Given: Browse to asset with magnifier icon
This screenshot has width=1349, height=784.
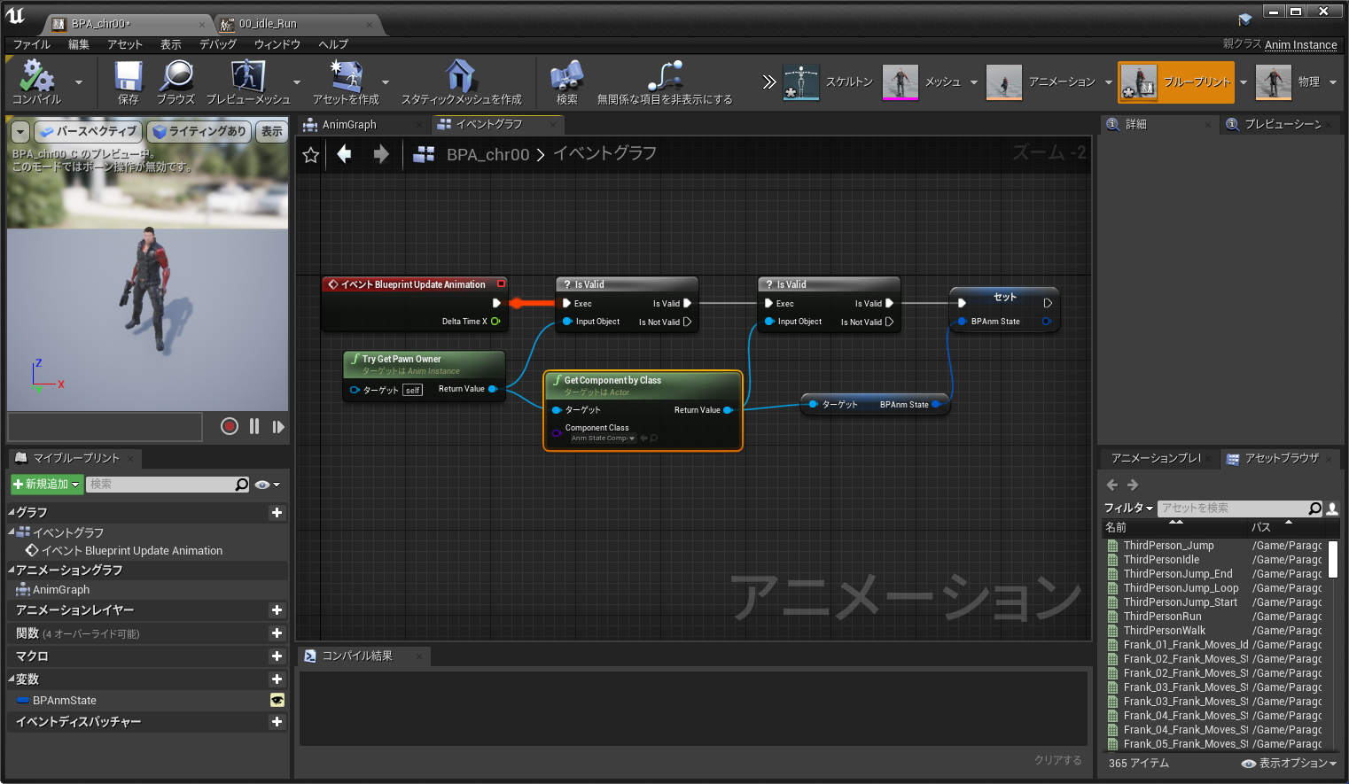Looking at the screenshot, I should coord(175,76).
